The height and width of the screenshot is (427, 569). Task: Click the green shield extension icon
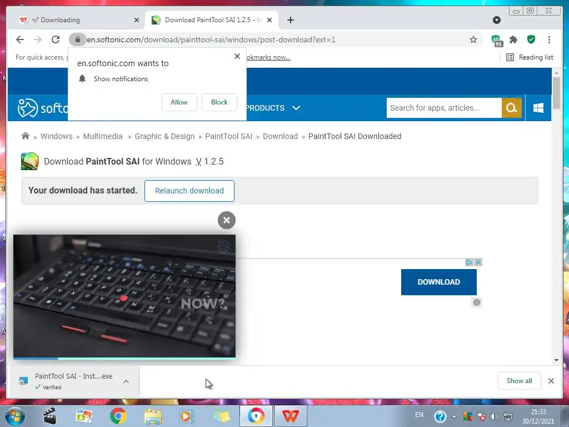531,39
